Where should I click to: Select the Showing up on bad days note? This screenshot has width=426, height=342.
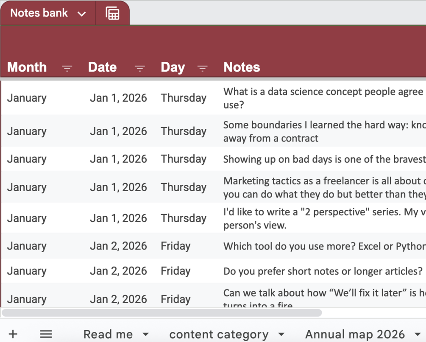324,159
